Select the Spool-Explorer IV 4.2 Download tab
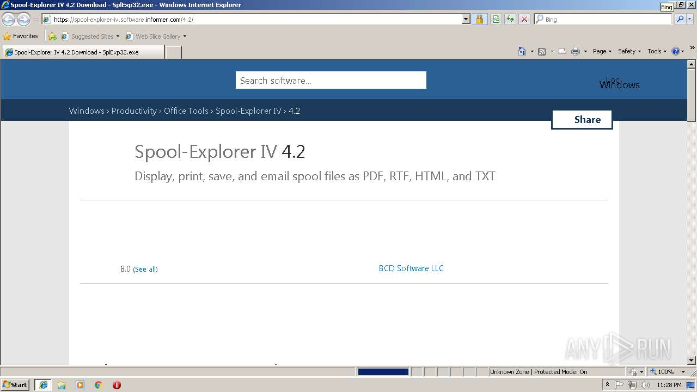This screenshot has height=392, width=697. [x=83, y=52]
